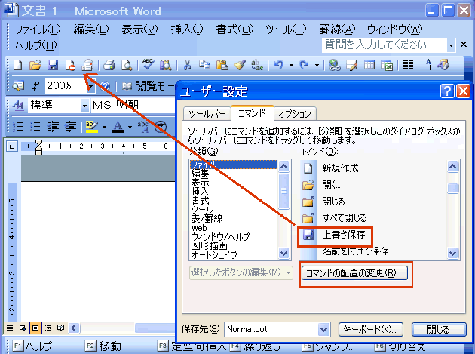Image resolution: width=475 pixels, height=354 pixels.
Task: Open the Undo history dropdown arrow
Action: tap(291, 65)
